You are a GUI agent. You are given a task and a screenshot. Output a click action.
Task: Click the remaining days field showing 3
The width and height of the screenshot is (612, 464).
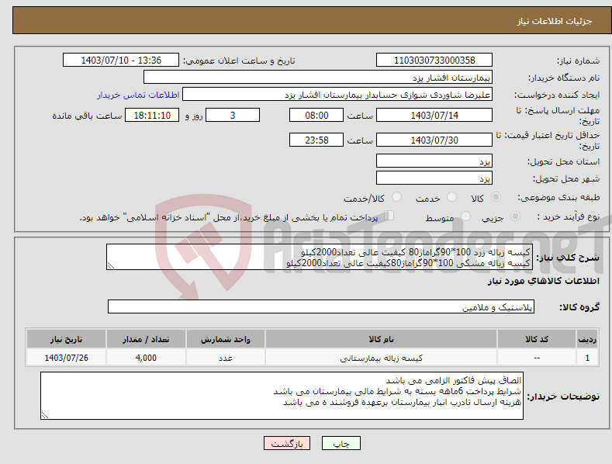[233, 115]
